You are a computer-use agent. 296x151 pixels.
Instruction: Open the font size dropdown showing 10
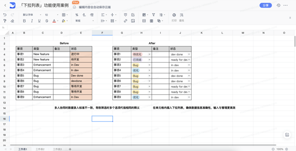52,15
